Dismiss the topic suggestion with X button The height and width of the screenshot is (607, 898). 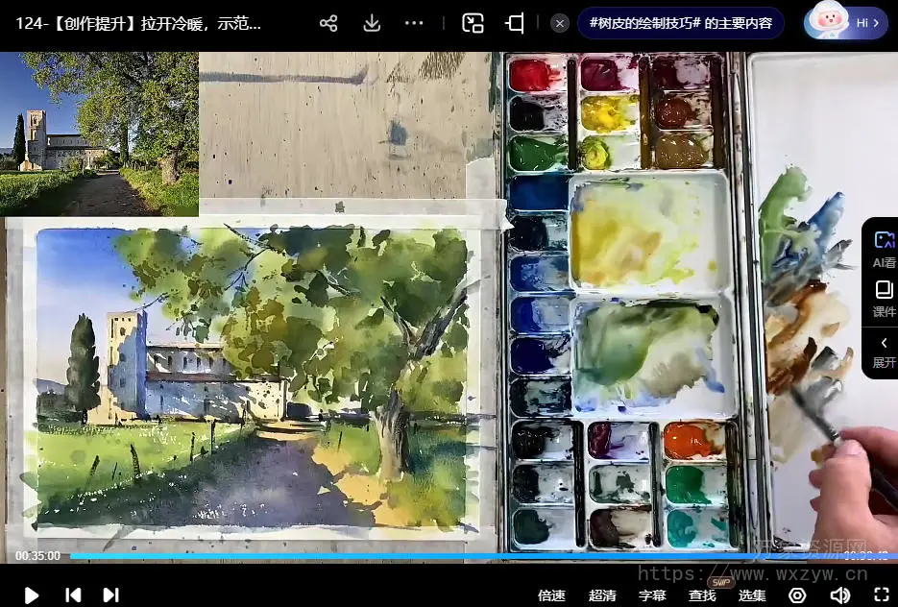(561, 23)
